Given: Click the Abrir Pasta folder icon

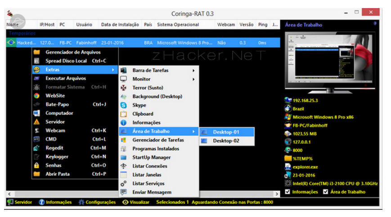Looking at the screenshot, I should coord(36,174).
